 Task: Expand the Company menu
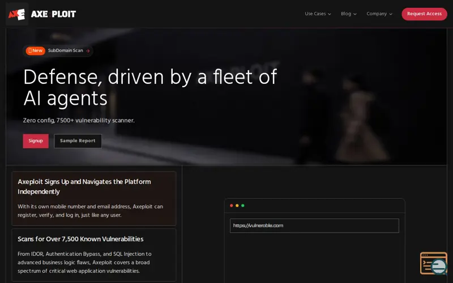point(379,14)
